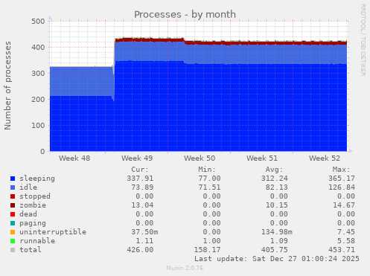Viewport: 370px width, 276px height.
Task: Click the 'Week 52' axis label
Action: (325, 158)
